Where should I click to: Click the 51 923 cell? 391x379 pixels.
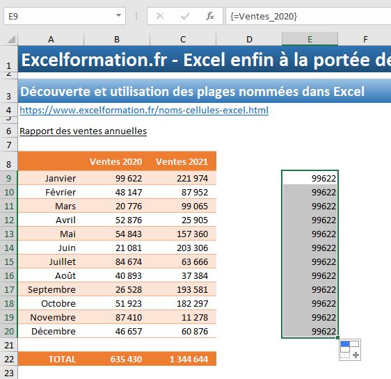pos(117,303)
